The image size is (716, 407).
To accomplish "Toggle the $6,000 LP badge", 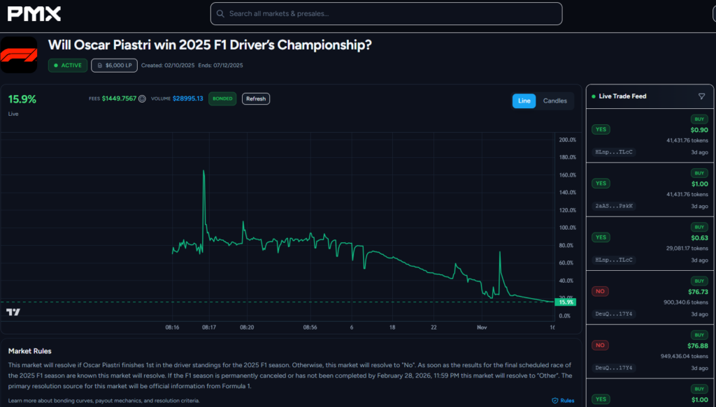I will (x=113, y=65).
